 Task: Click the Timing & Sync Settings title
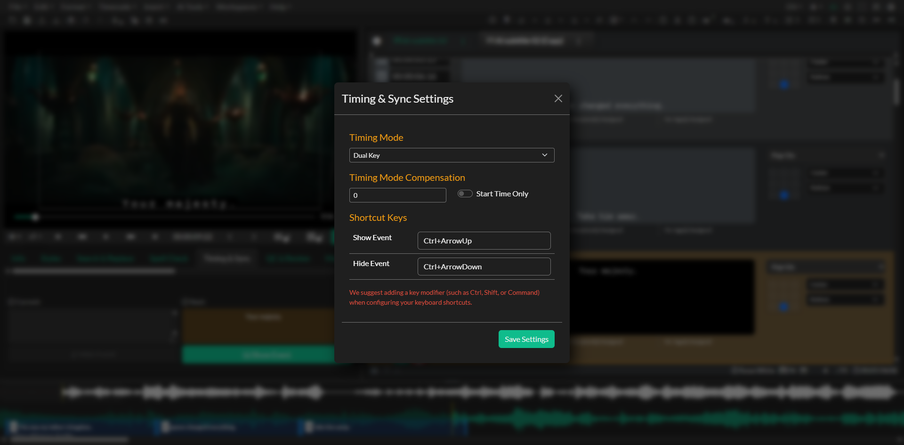coord(397,99)
